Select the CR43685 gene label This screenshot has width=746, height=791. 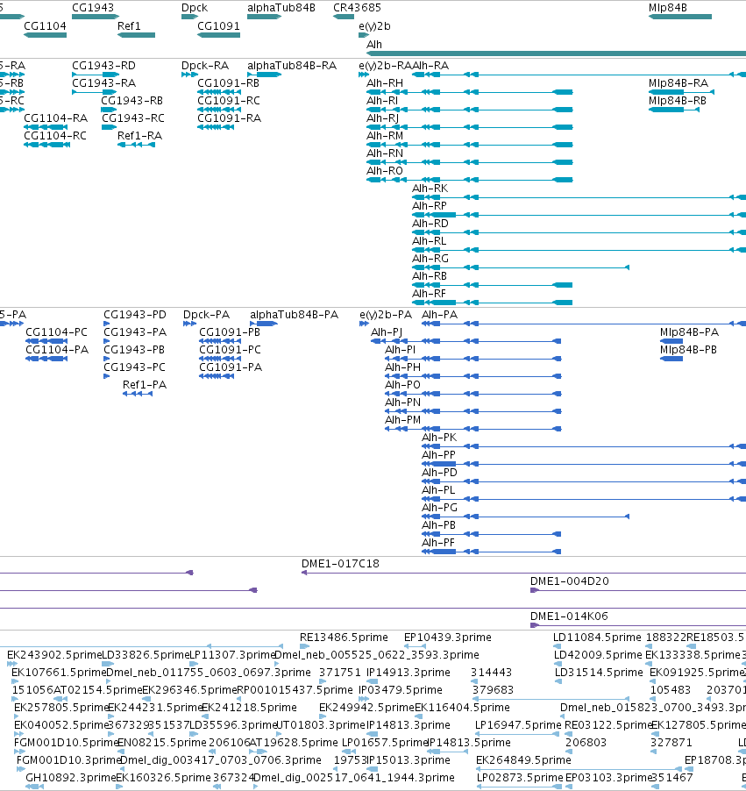(x=357, y=8)
